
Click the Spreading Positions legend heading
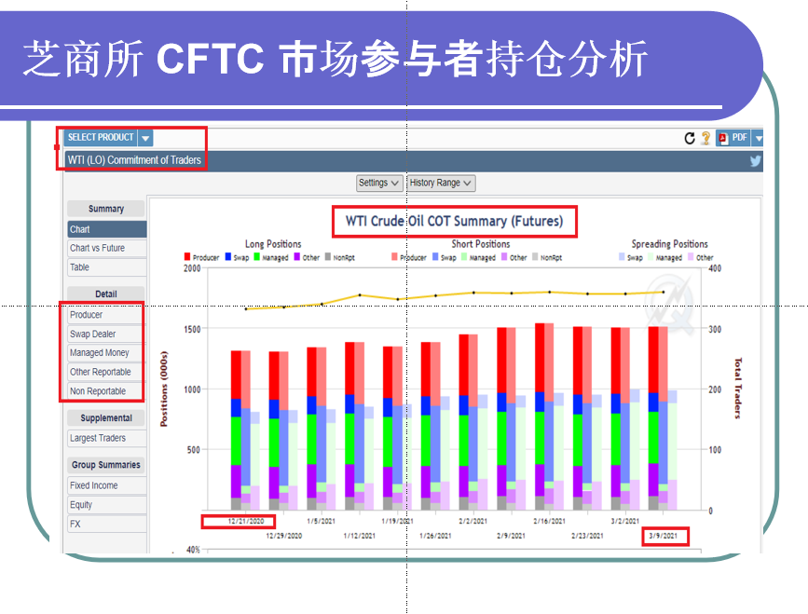click(669, 243)
